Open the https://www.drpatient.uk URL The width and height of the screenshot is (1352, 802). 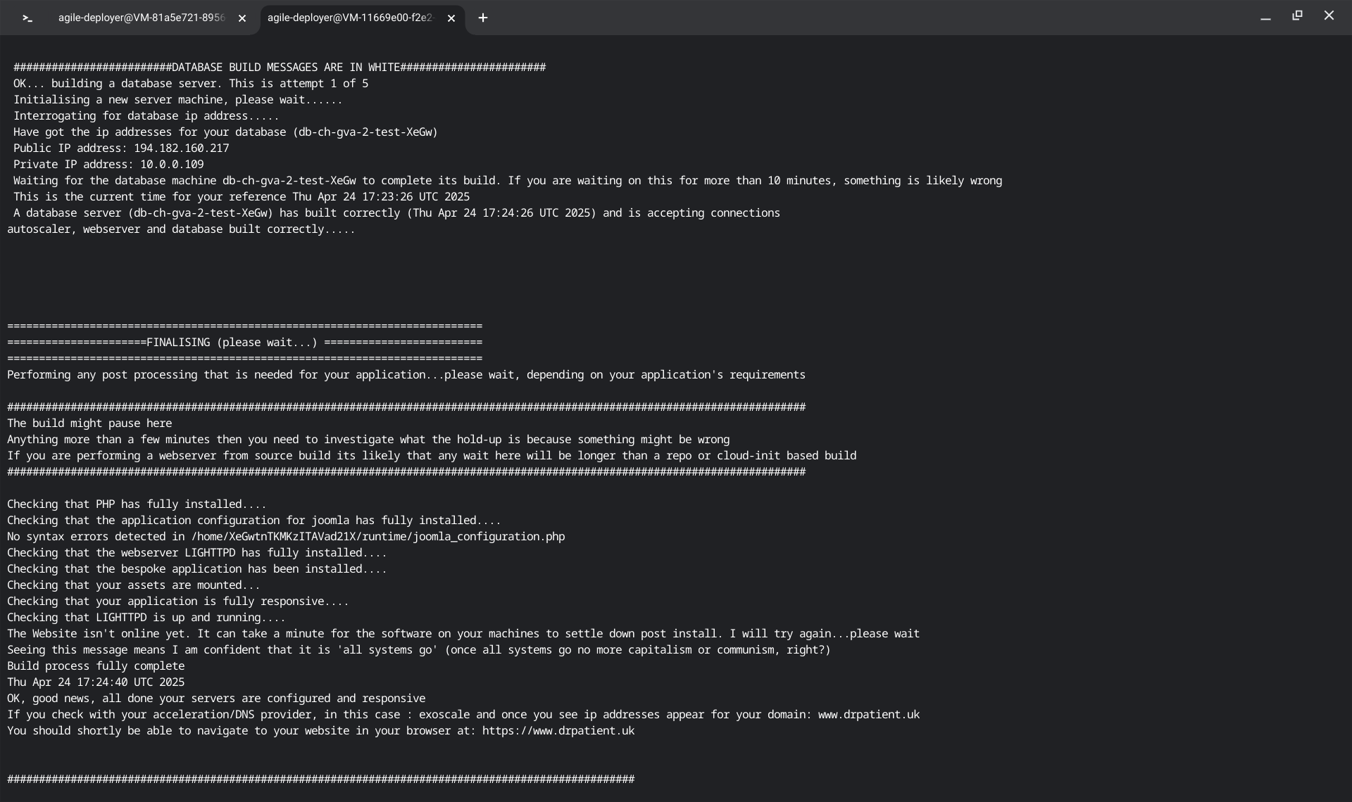click(x=558, y=731)
